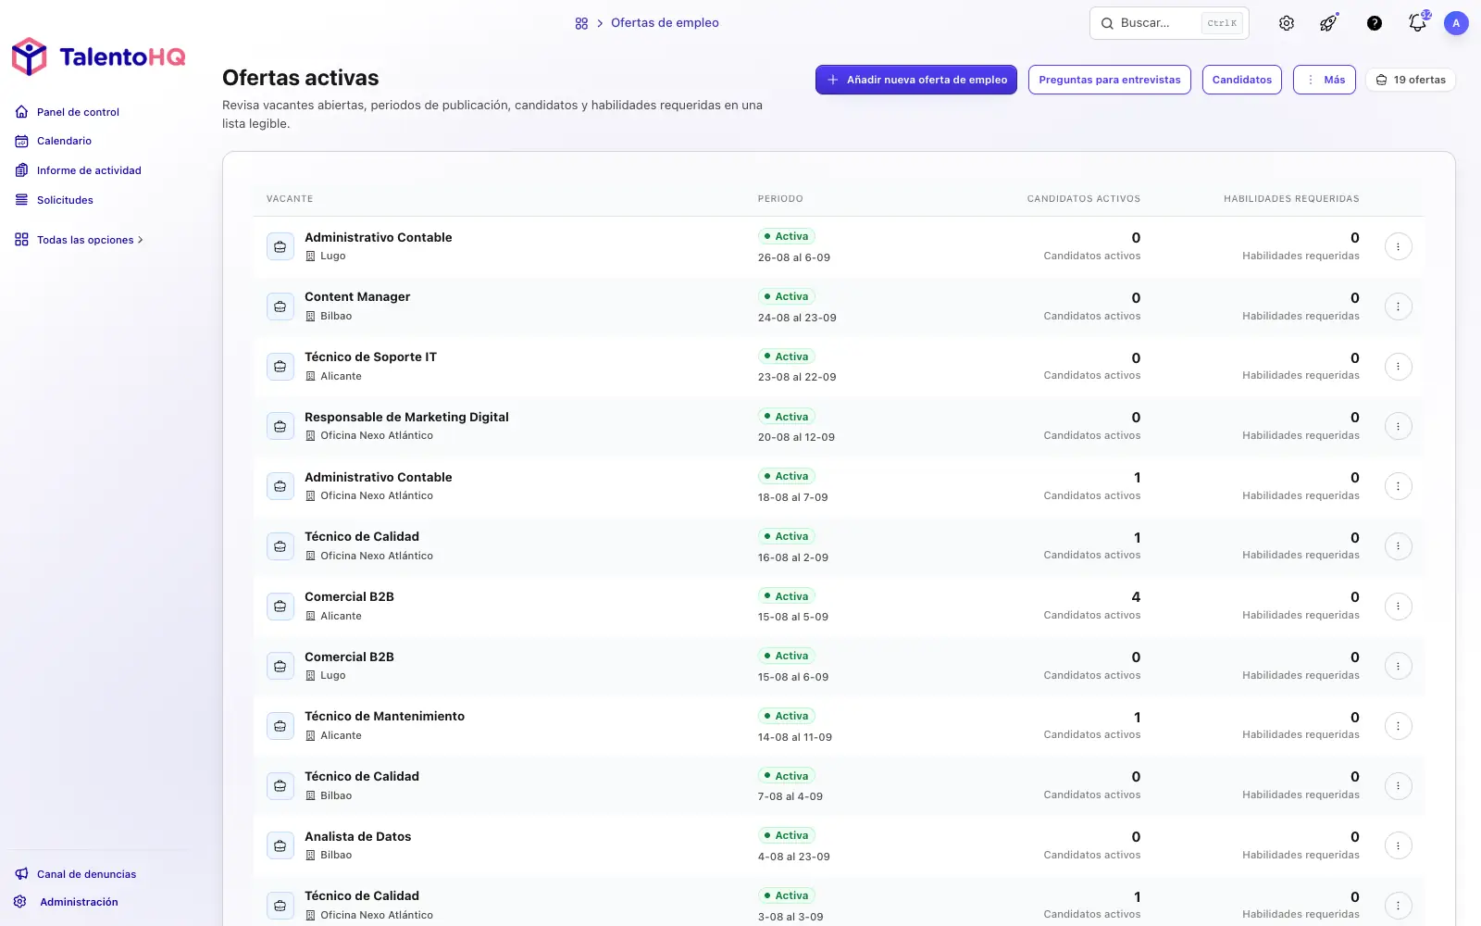The width and height of the screenshot is (1481, 926).
Task: Open Canal de denuncias
Action: (86, 874)
